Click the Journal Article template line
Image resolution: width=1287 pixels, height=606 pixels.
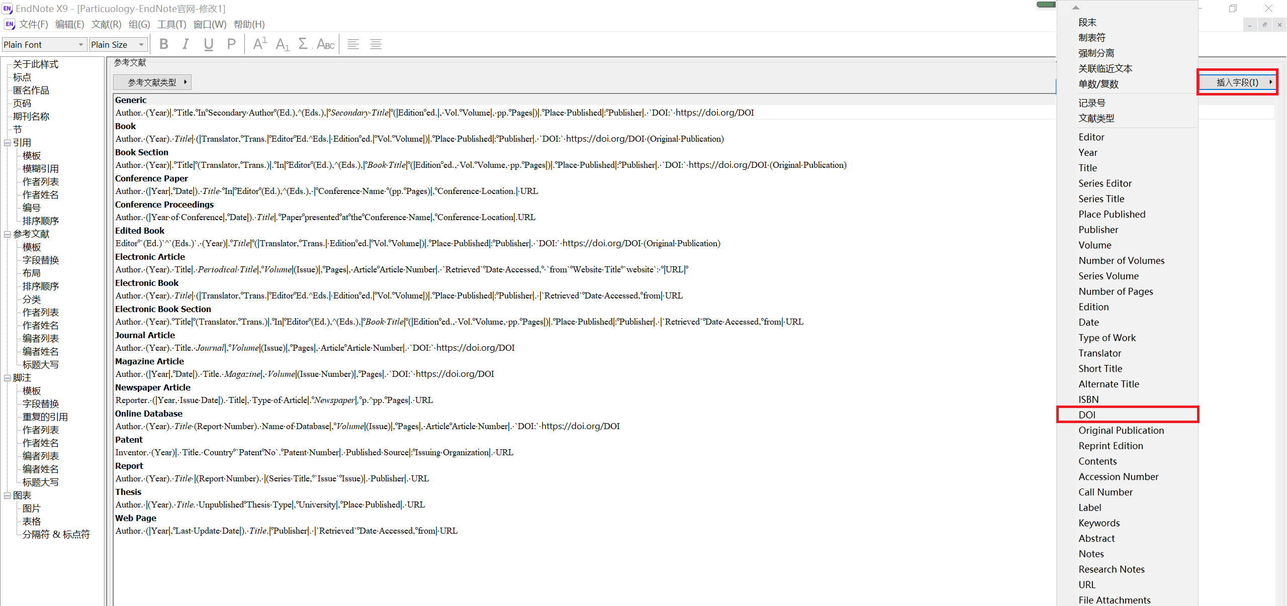(x=315, y=348)
